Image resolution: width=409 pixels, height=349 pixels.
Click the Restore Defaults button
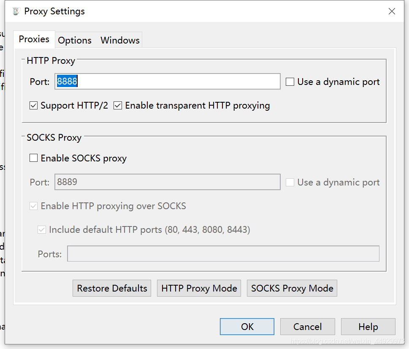pos(112,288)
